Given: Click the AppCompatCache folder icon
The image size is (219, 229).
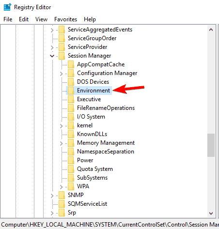Looking at the screenshot, I should [x=71, y=64].
